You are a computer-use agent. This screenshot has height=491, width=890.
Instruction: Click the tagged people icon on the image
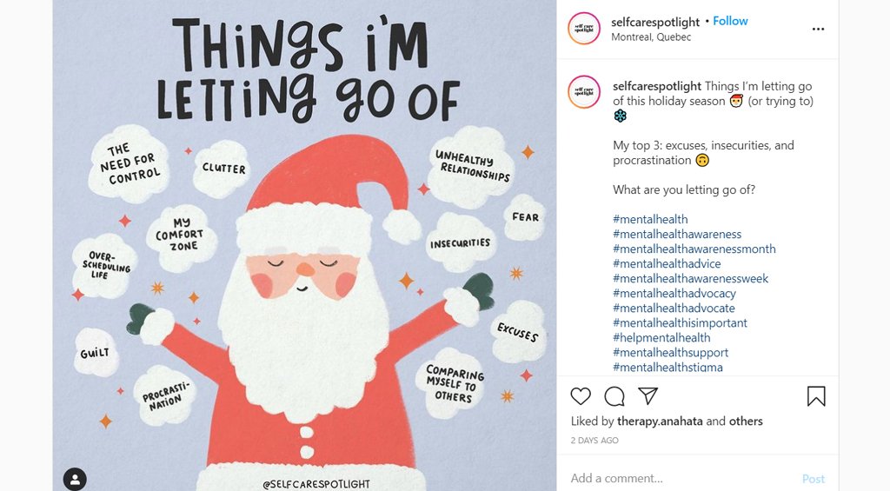(x=76, y=479)
